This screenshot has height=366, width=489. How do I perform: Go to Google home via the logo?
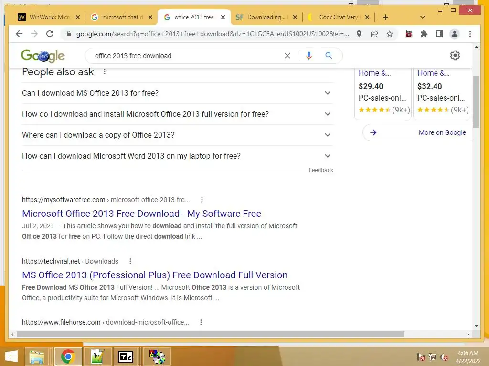click(43, 56)
